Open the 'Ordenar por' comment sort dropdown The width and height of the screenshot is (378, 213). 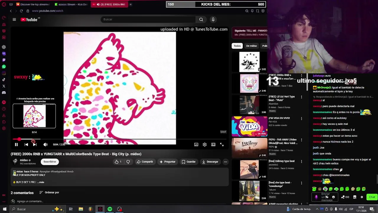click(x=49, y=193)
